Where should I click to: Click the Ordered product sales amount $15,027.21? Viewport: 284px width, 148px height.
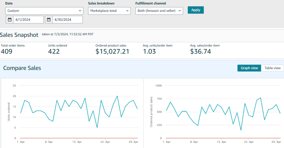(x=112, y=51)
